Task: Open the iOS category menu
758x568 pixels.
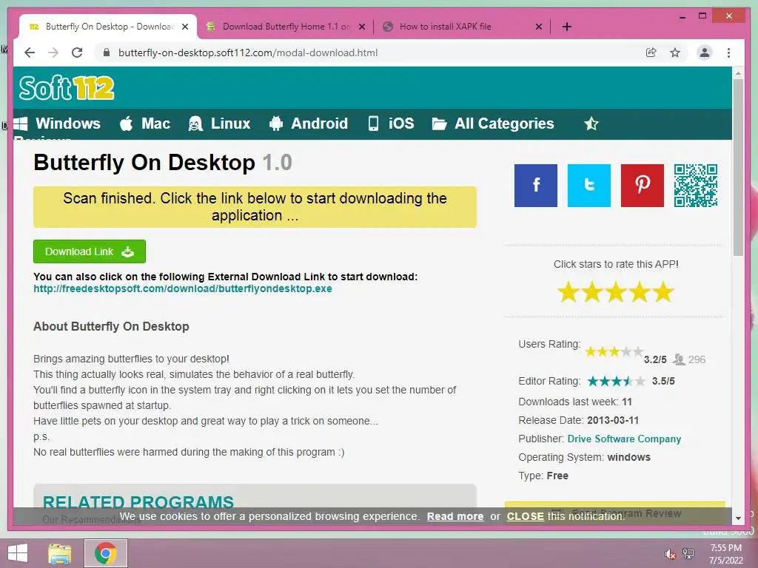Action: 391,124
